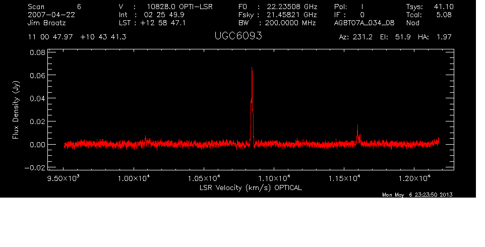Click the plot timestamp Mon May 6 2013

417,195
